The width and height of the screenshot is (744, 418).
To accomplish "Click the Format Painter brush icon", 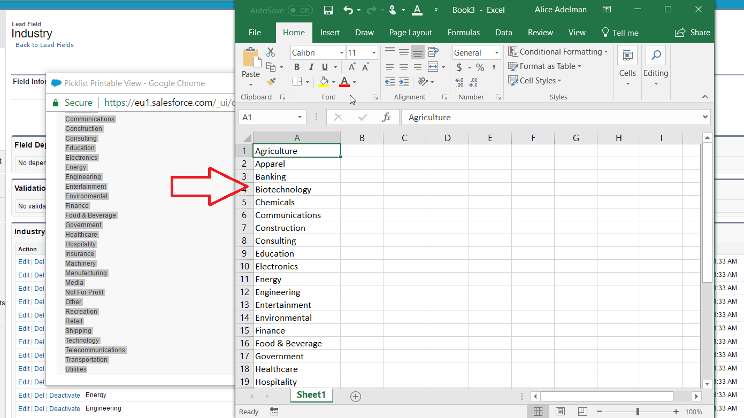I will [272, 81].
